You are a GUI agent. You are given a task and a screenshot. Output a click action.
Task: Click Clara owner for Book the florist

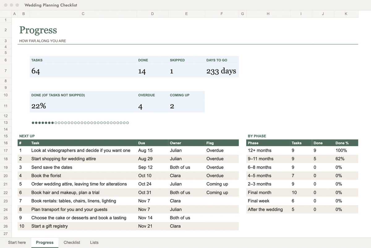pyautogui.click(x=175, y=175)
